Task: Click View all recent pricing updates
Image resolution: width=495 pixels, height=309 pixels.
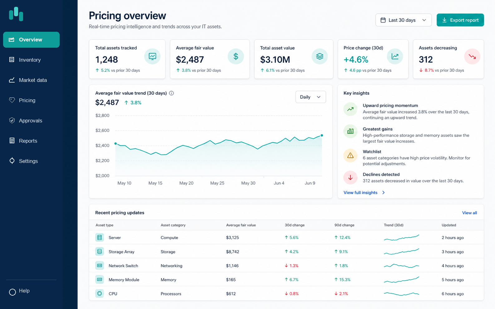Action: coord(469,213)
